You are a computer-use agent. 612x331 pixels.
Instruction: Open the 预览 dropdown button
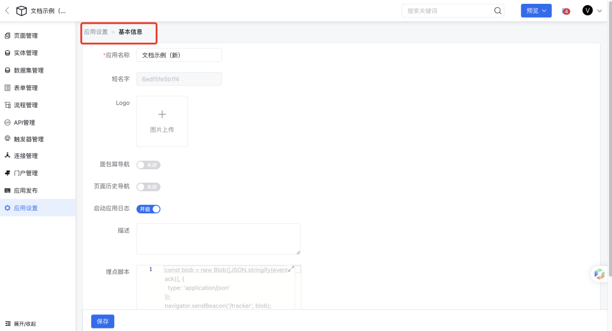pyautogui.click(x=535, y=11)
